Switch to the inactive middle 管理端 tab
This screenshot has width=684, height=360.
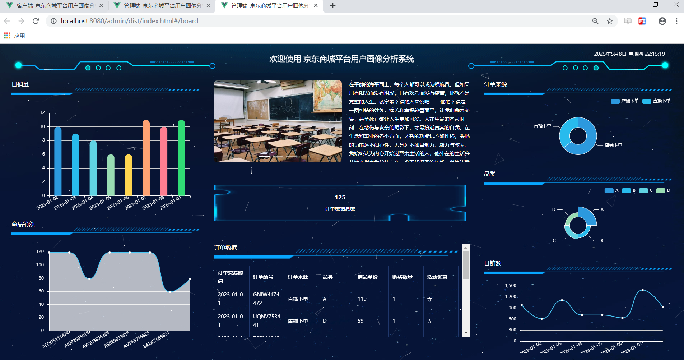(x=162, y=5)
